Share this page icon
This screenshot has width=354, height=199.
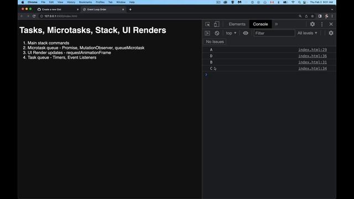click(x=306, y=16)
